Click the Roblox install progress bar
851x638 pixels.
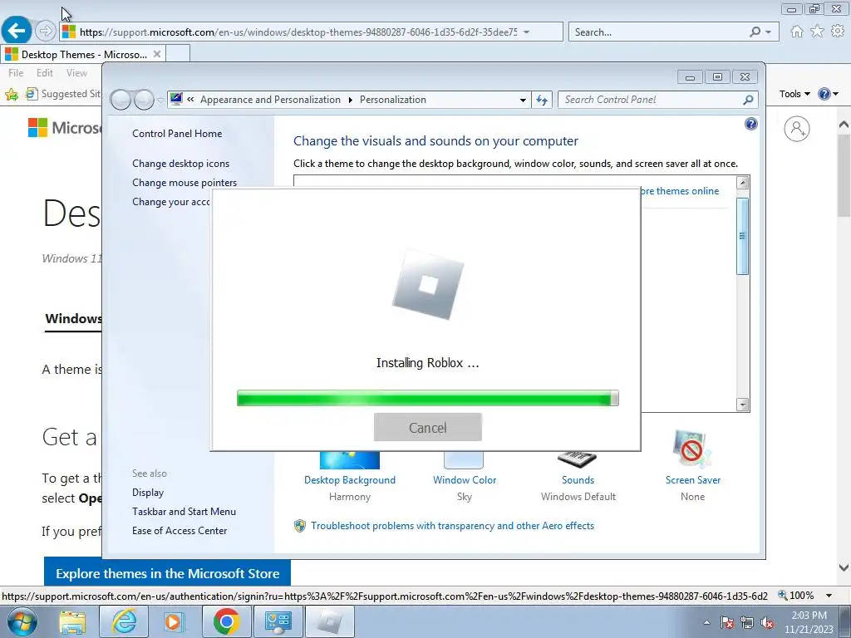[x=428, y=398]
